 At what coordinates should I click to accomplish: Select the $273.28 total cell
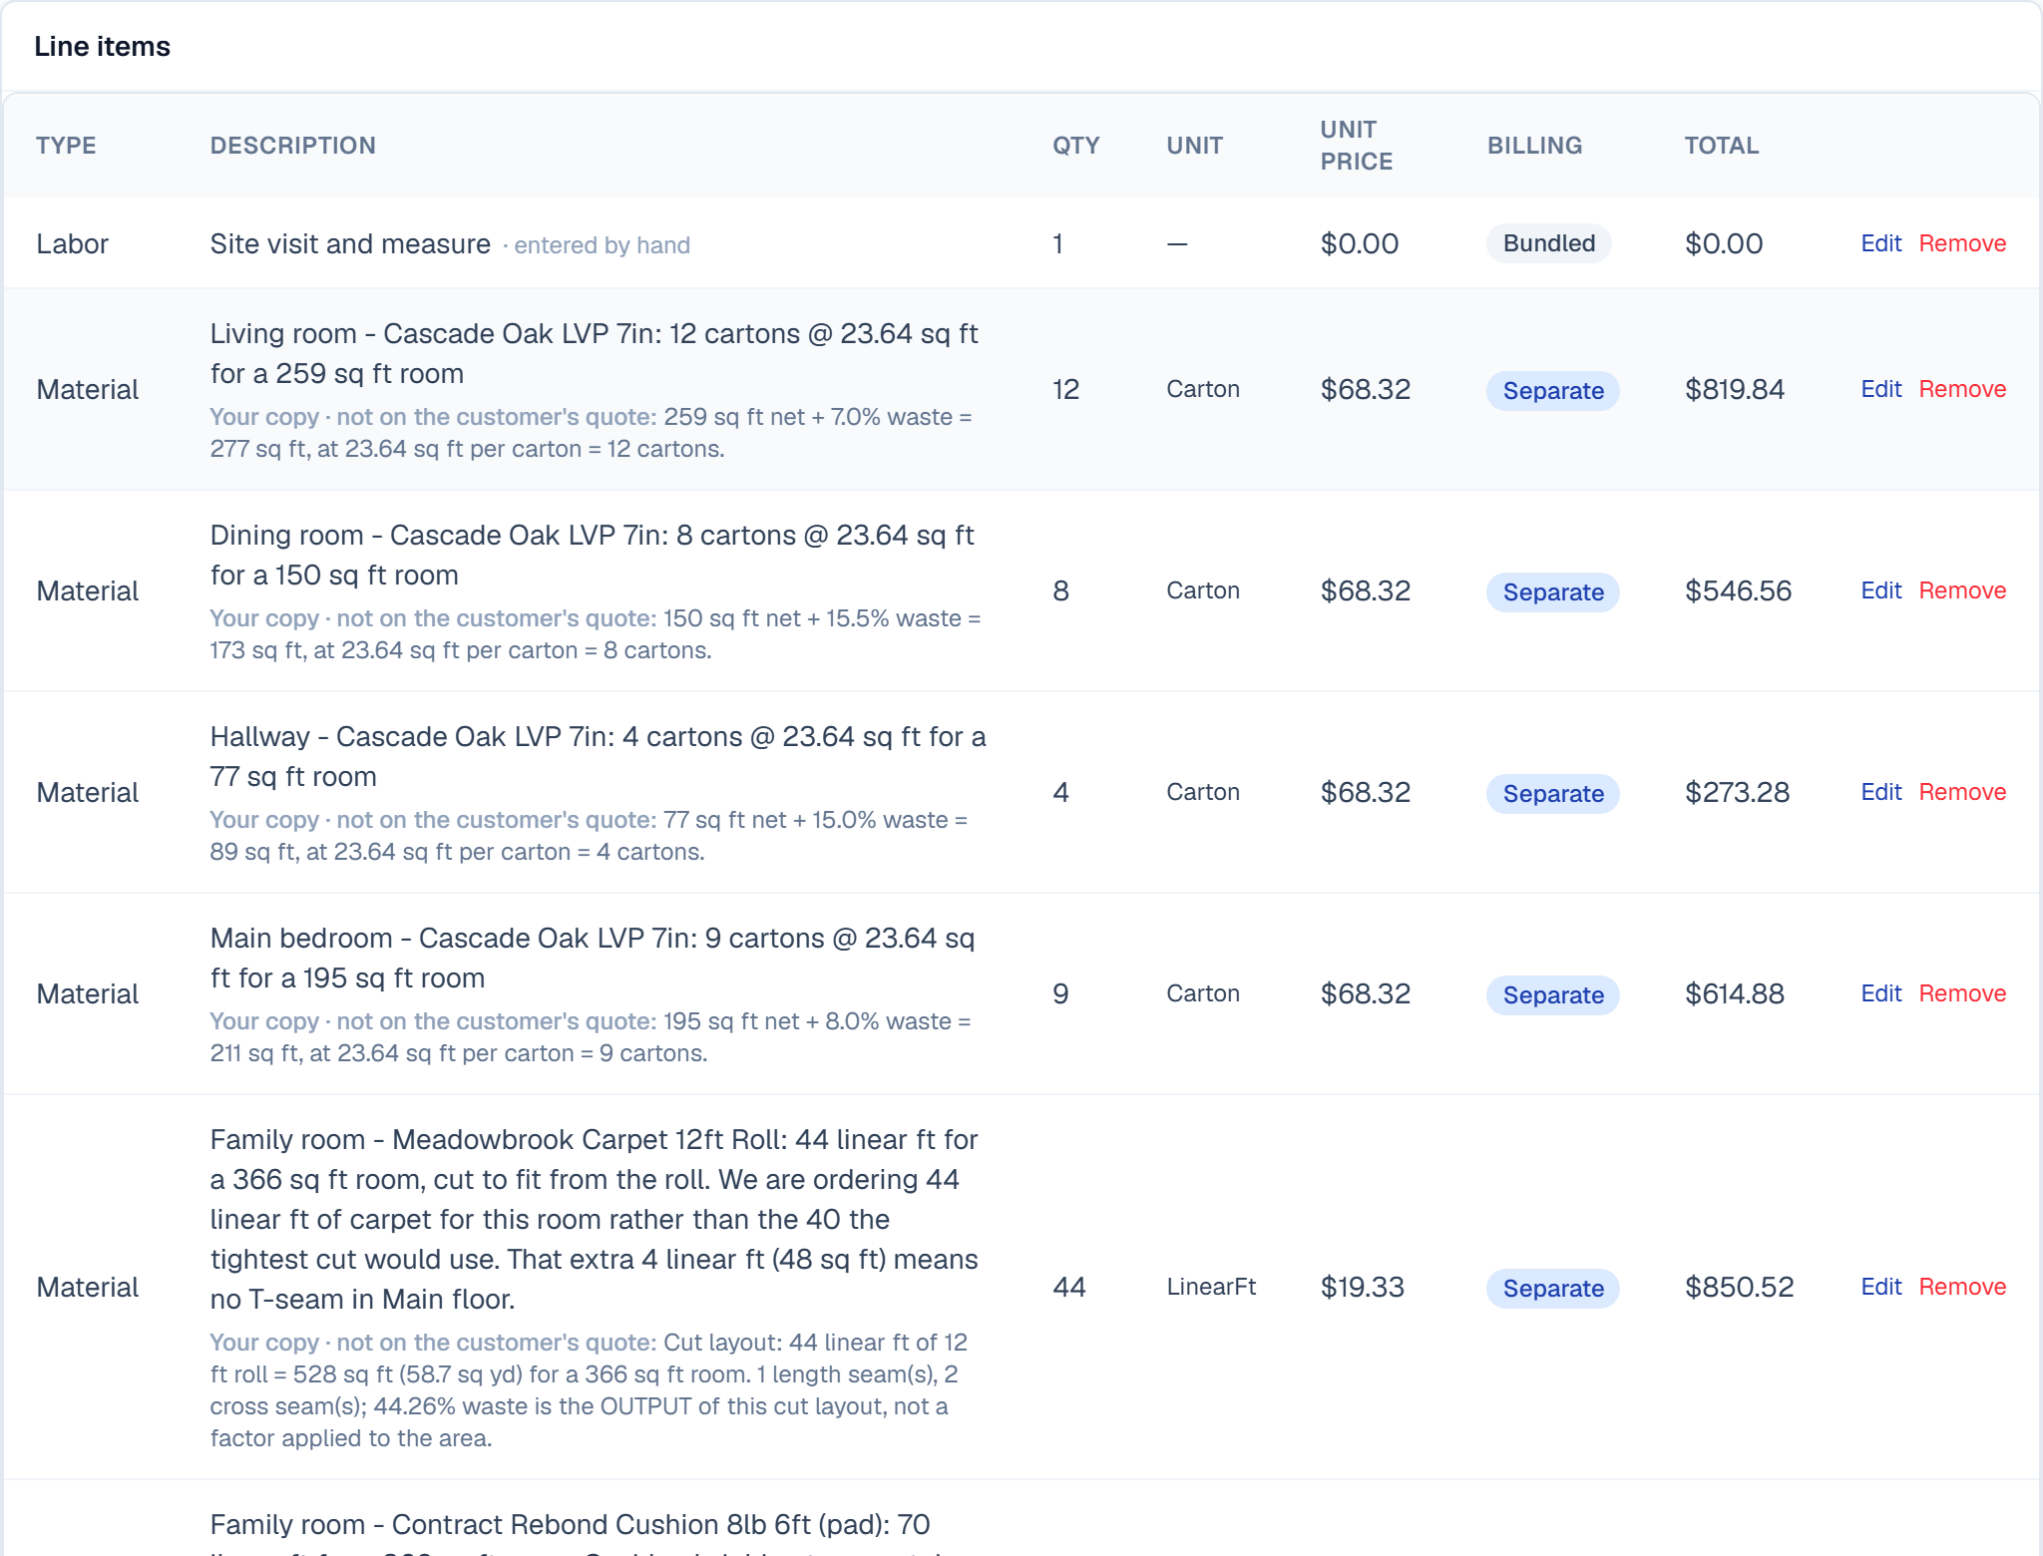tap(1737, 792)
